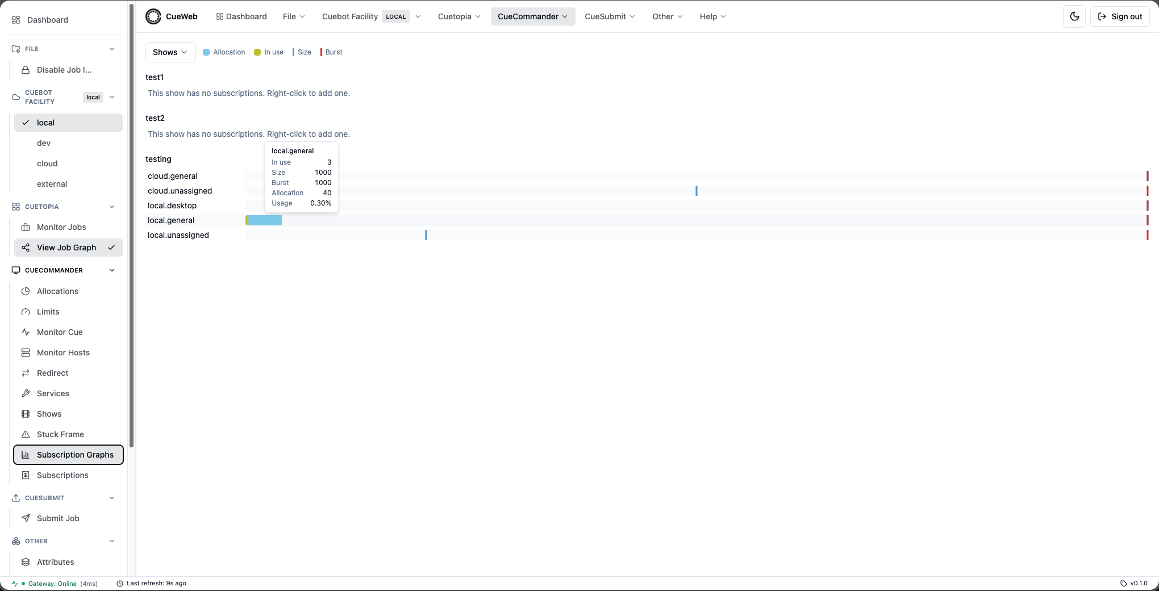The height and width of the screenshot is (591, 1159).
Task: Select the dev facility option
Action: [68, 143]
